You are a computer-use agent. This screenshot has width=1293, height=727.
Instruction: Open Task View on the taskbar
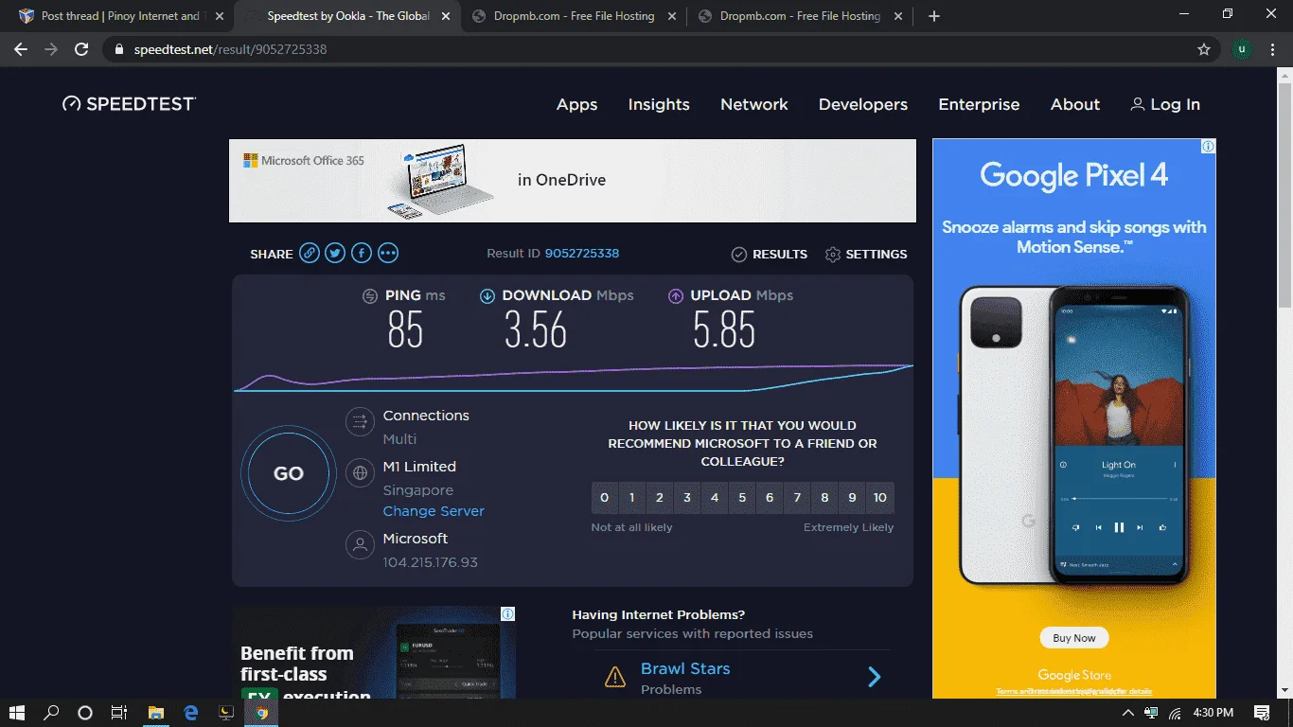click(x=119, y=713)
